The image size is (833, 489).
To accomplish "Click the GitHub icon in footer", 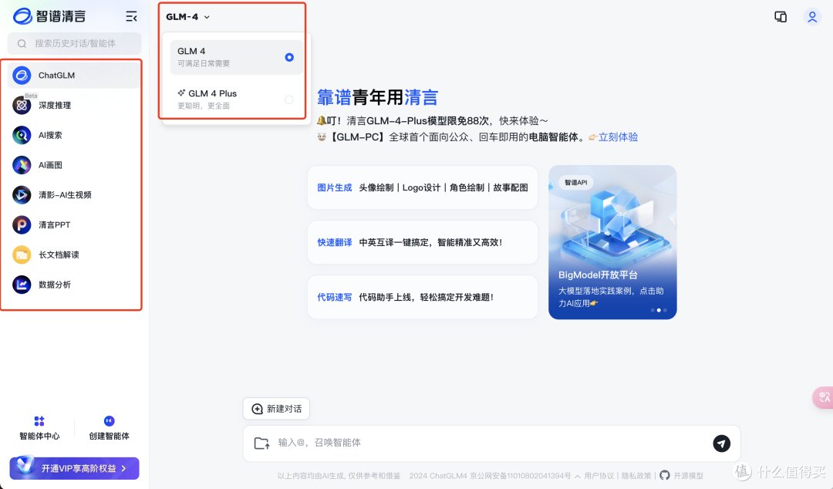I will point(665,476).
